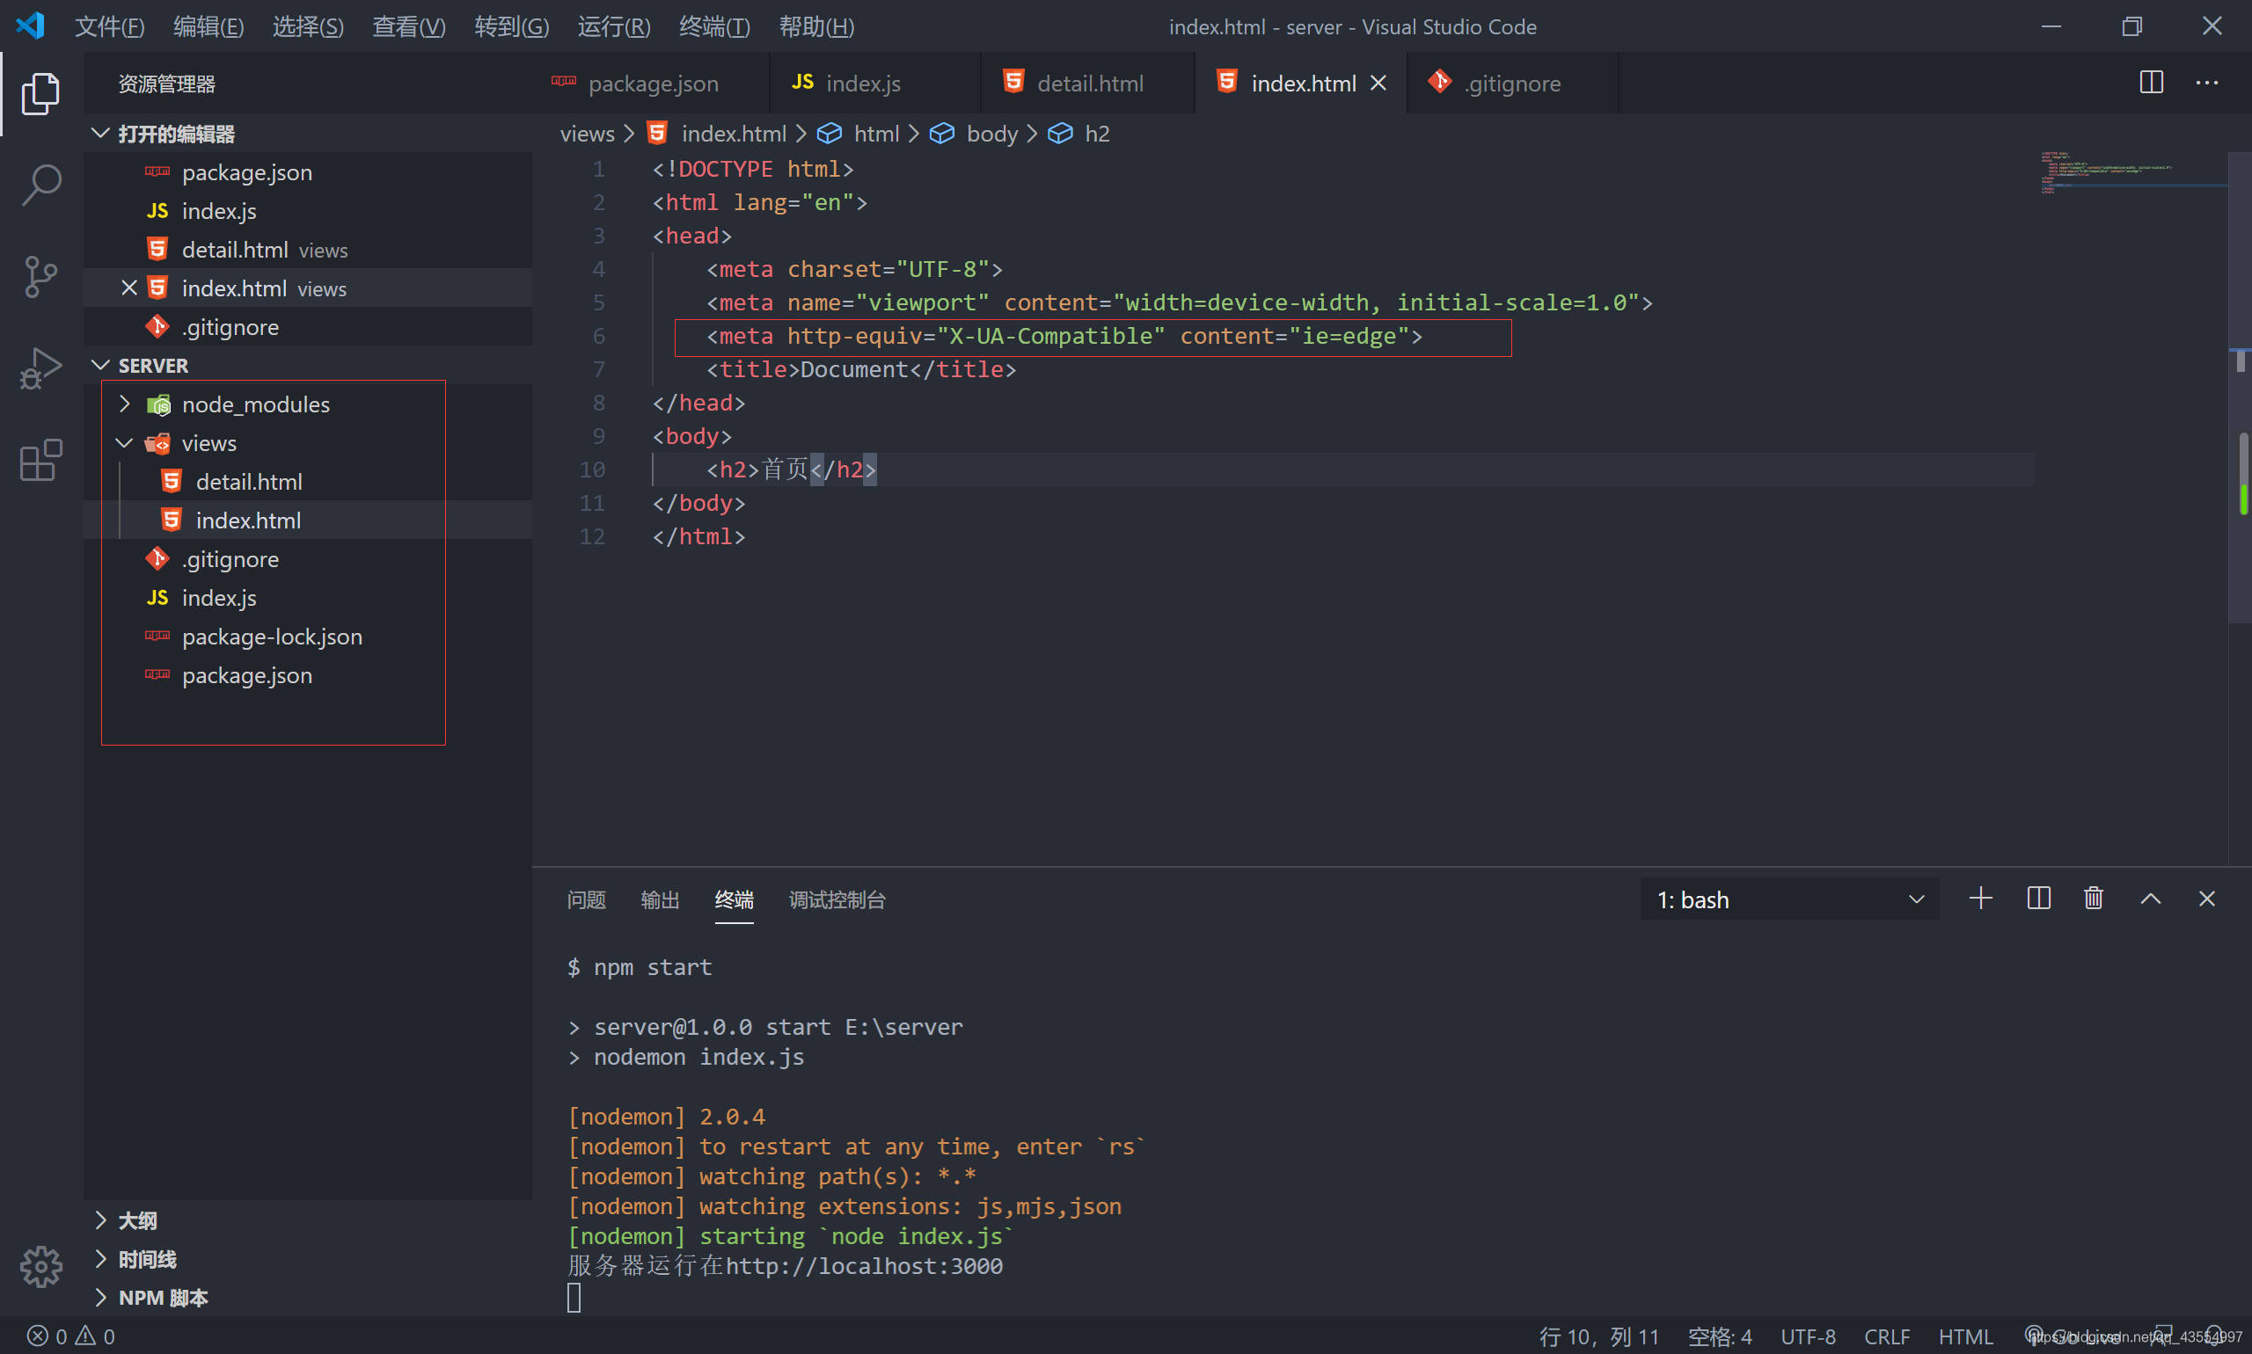The width and height of the screenshot is (2252, 1354).
Task: Open package-lock.json in file tree
Action: tap(308, 637)
